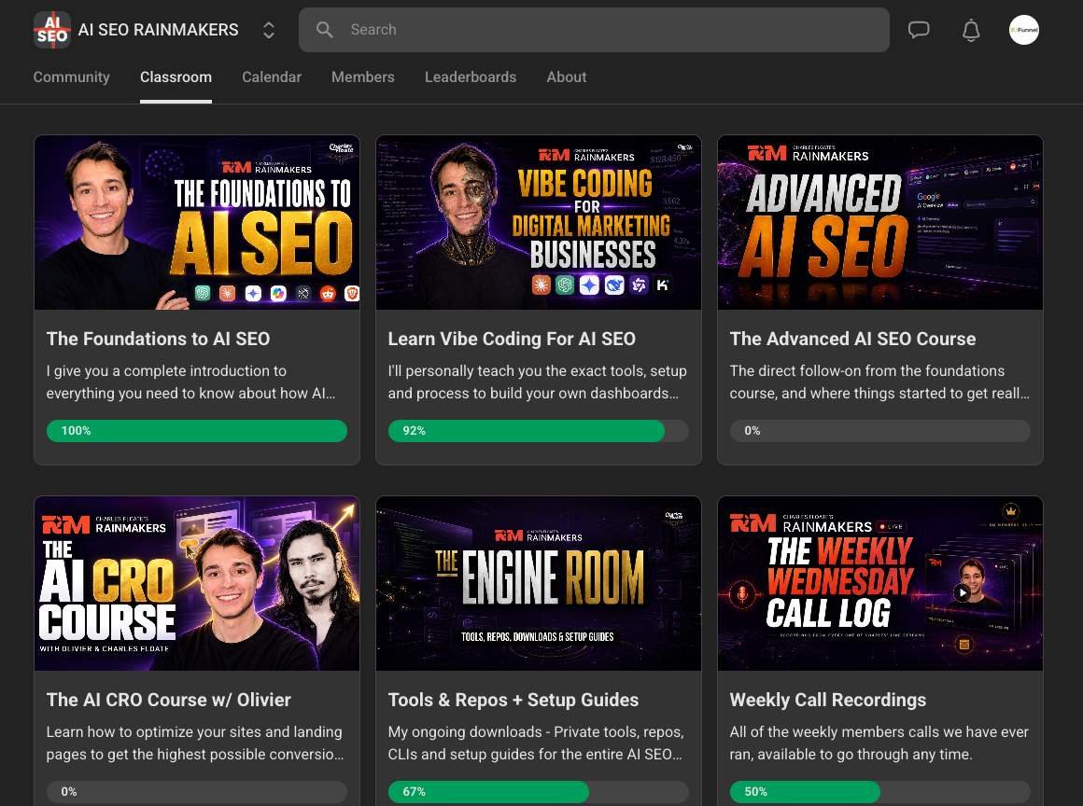
Task: Open the About tab
Action: coord(567,77)
